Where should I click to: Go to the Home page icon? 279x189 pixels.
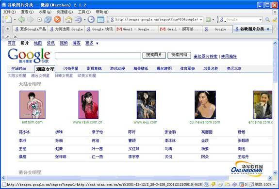click(x=69, y=19)
